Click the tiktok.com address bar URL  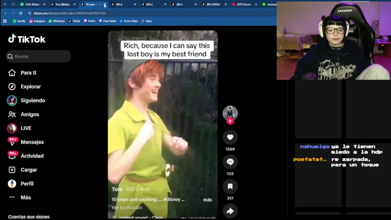point(69,13)
